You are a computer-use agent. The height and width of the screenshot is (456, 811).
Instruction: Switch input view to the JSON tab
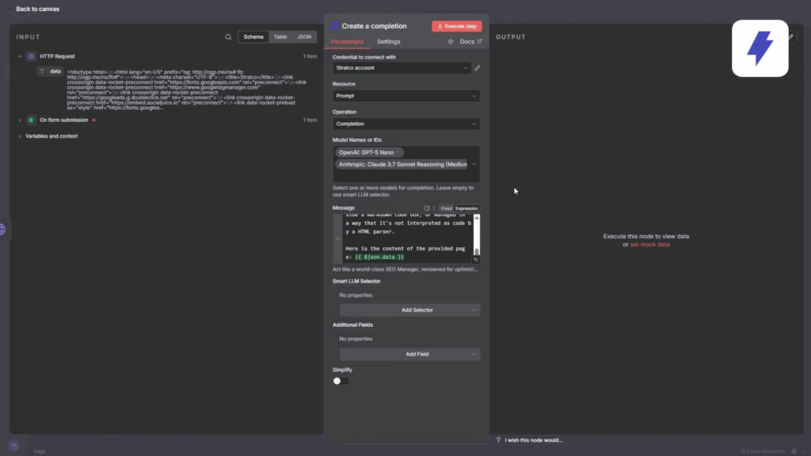304,37
